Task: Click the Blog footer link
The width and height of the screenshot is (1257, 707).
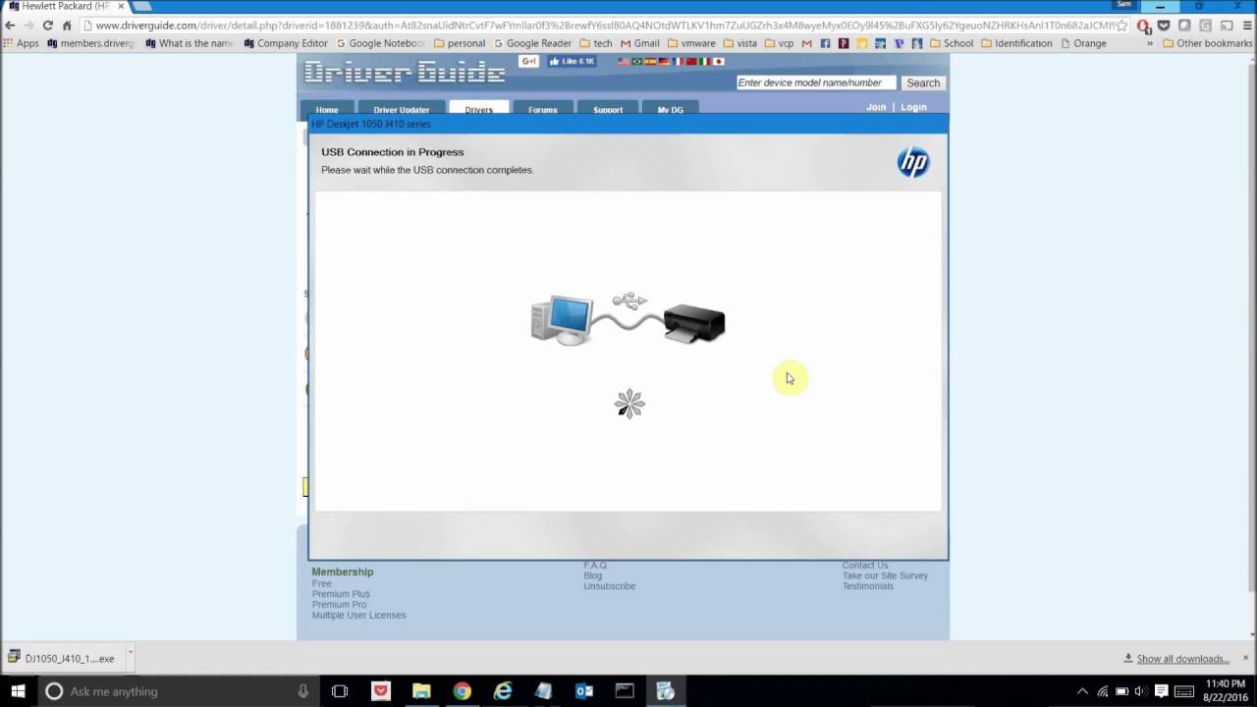Action: tap(593, 575)
